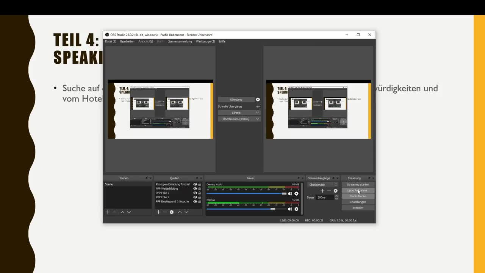
Task: Open source properties gear in the Quellen panel
Action: [172, 212]
